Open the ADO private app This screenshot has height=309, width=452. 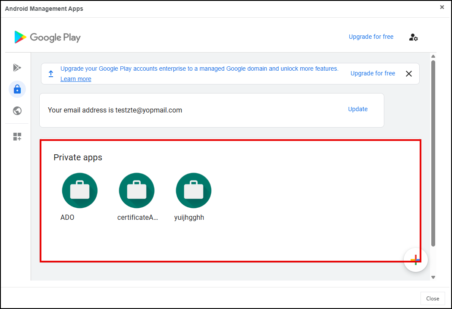[79, 191]
